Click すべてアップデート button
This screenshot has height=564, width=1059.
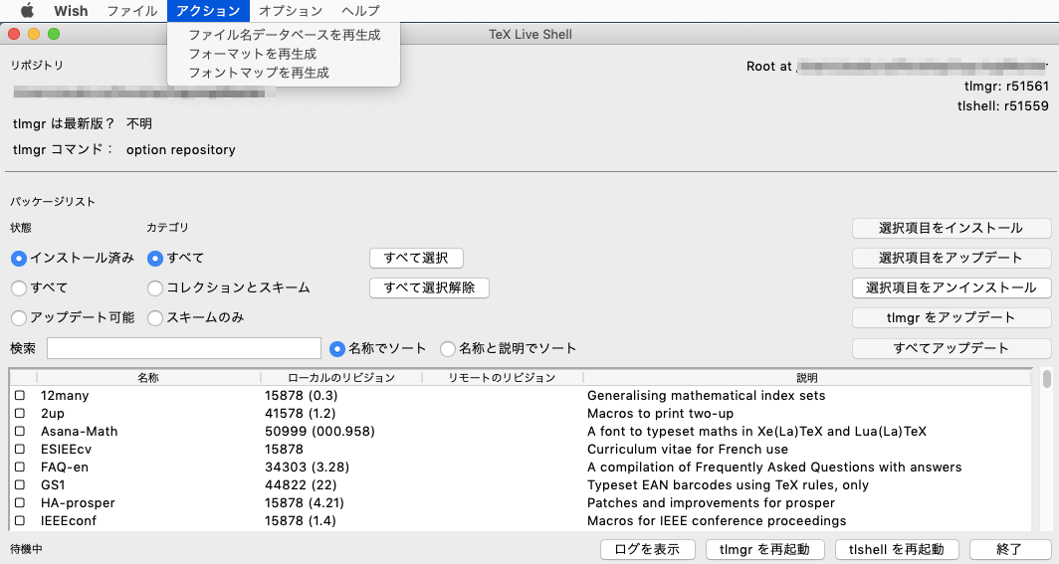coord(951,348)
